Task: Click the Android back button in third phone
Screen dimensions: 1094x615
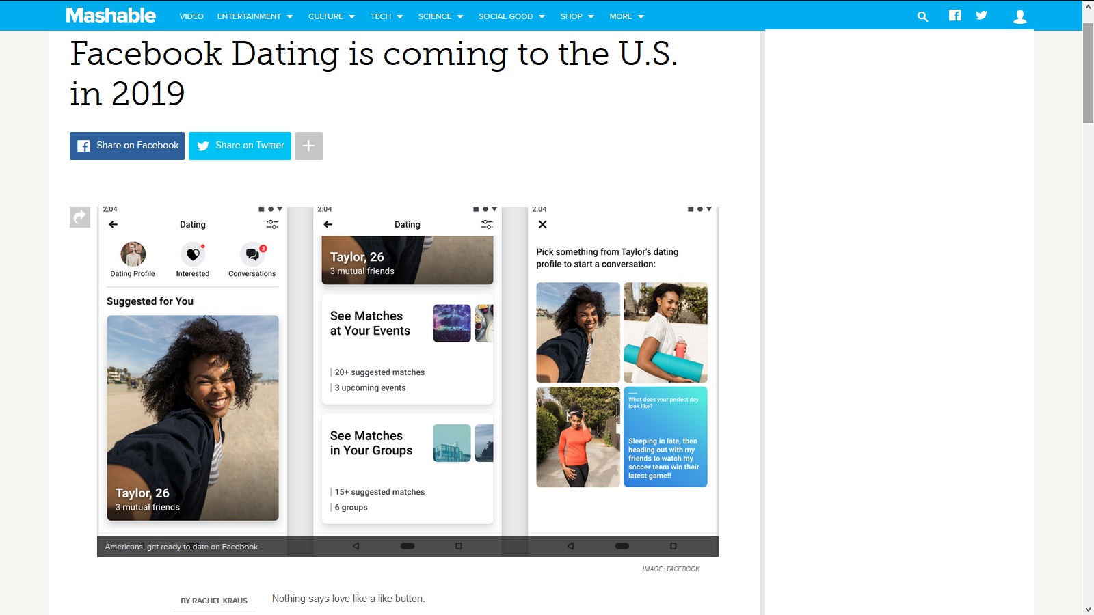Action: [570, 546]
